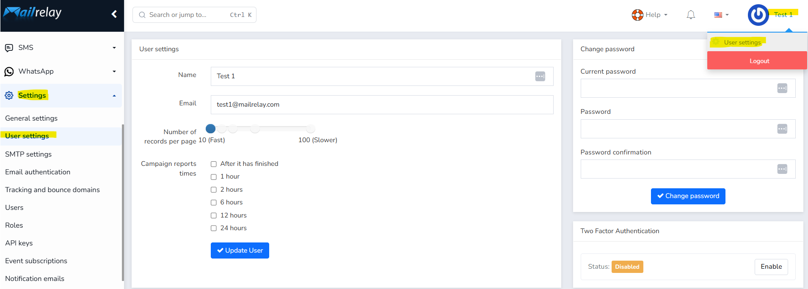Open SMTP settings in sidebar
Viewport: 808px width, 289px height.
pyautogui.click(x=28, y=154)
